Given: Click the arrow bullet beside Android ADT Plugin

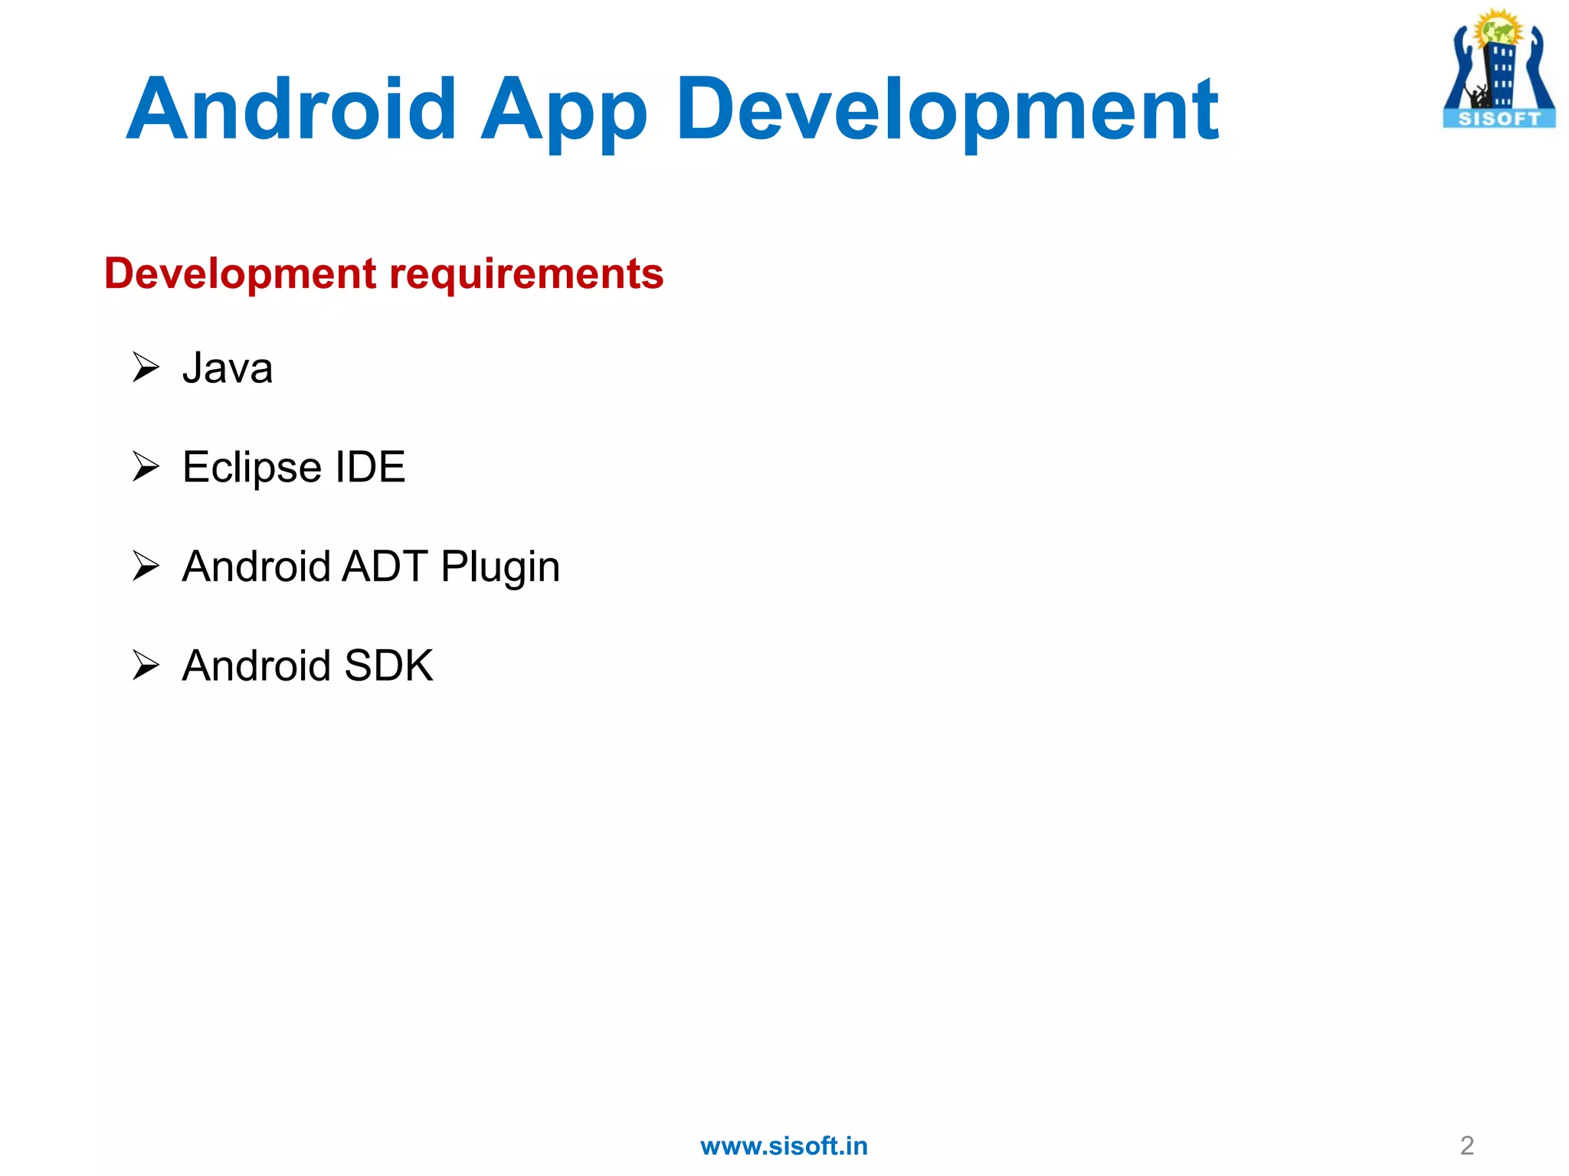Looking at the screenshot, I should [146, 566].
